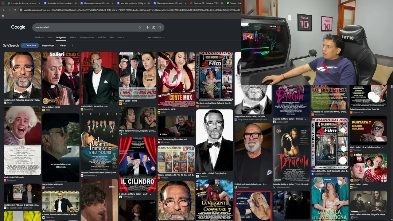Open 'mario salieri – Edad, Cumpleaños' link
Screen dimensions: 393x221
tap(212, 173)
